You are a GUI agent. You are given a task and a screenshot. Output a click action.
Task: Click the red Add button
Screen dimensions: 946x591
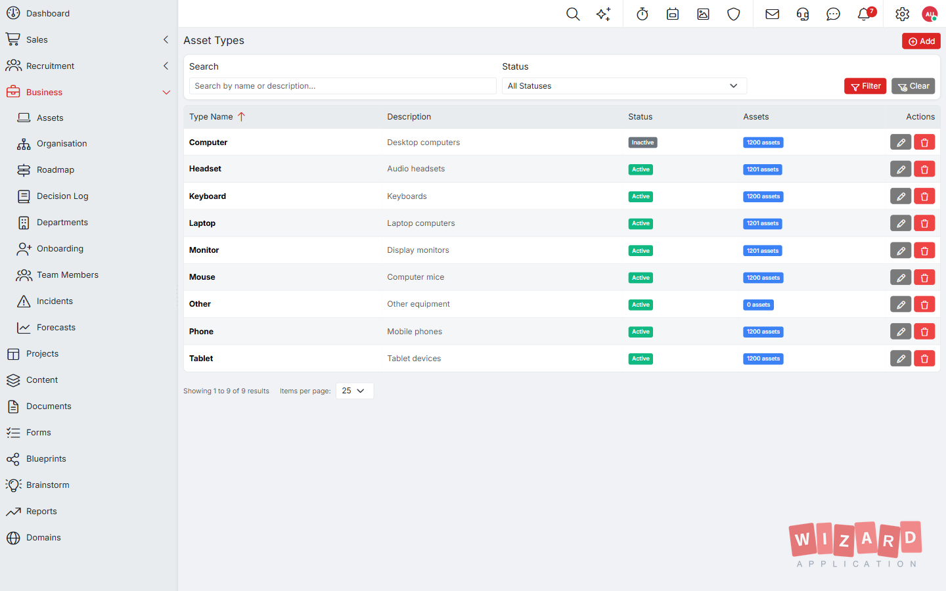[x=921, y=41]
